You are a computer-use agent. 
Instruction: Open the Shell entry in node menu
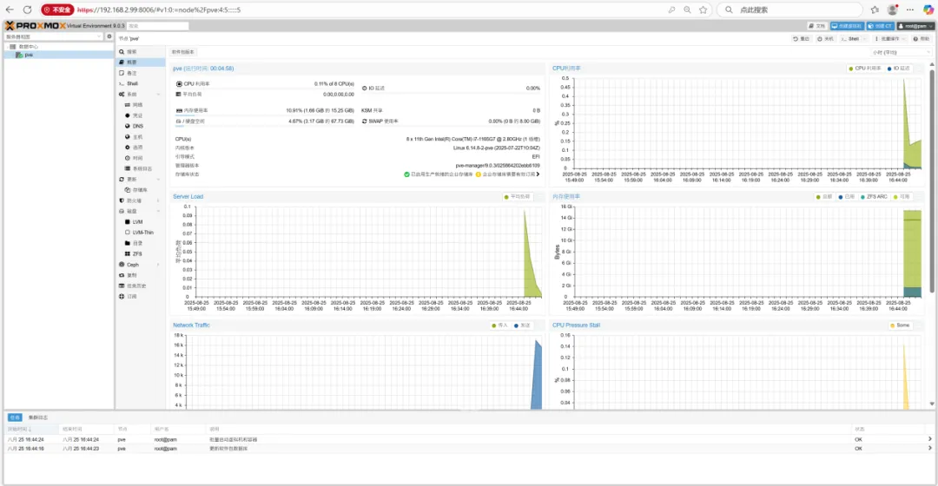[x=133, y=83]
